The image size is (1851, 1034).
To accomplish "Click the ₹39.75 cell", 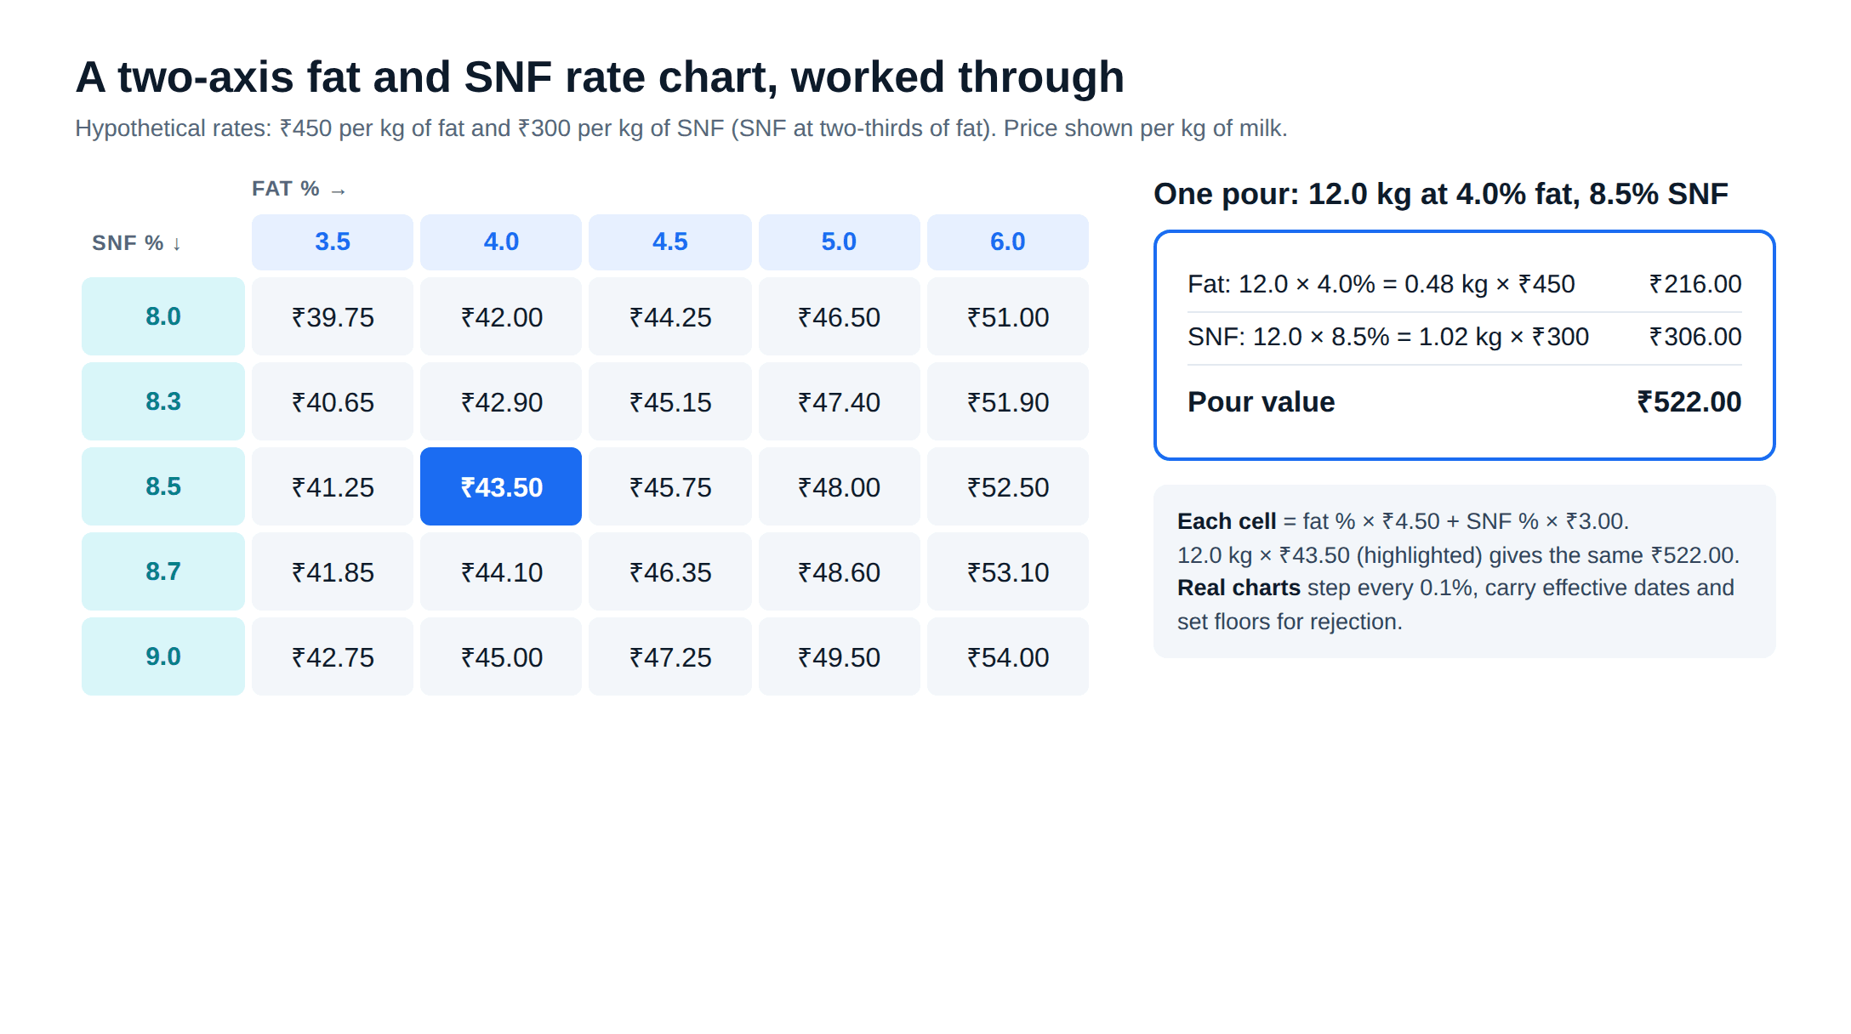I will point(333,316).
